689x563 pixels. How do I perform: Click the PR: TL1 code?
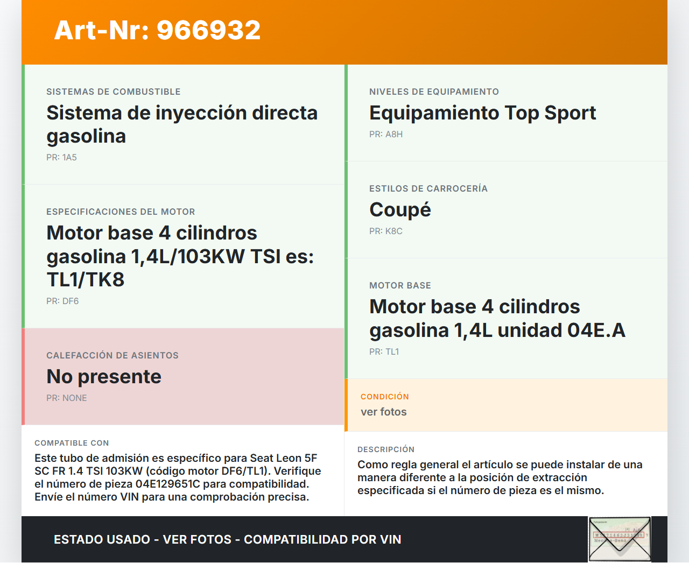coord(384,352)
